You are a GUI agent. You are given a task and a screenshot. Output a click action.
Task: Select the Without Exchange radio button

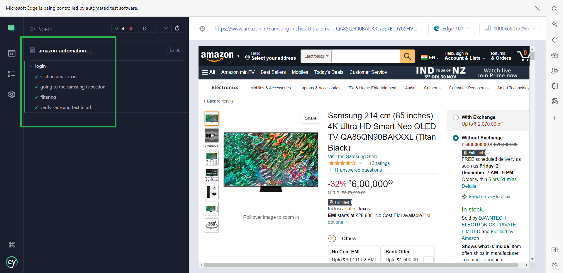[x=455, y=138]
